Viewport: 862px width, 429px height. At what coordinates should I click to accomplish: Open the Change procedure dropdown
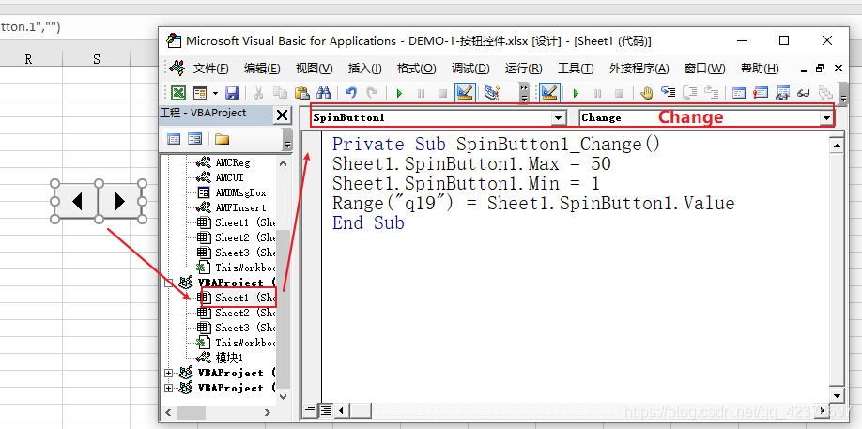[x=825, y=117]
